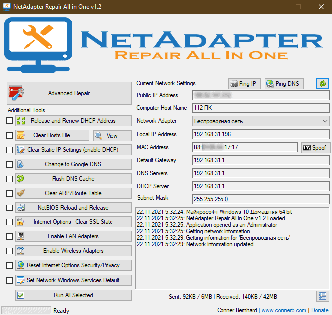This screenshot has height=315, width=332.
Task: Click the 'Sent: 92KB / 6MB' traffic text
Action: click(190, 297)
